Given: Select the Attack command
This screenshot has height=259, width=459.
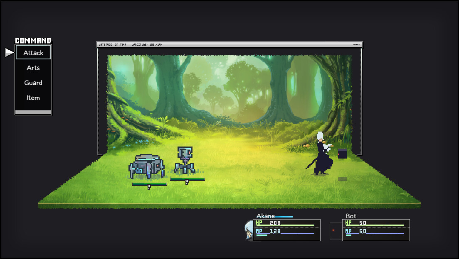Looking at the screenshot, I should point(33,53).
